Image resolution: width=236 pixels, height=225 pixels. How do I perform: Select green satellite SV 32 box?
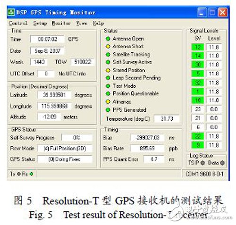tap(198, 83)
